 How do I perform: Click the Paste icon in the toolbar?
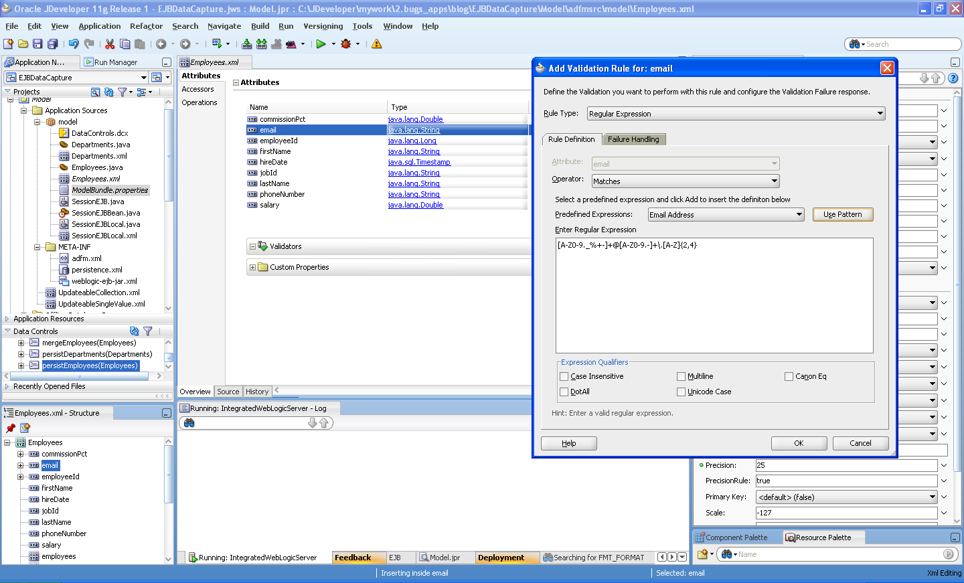(x=139, y=45)
